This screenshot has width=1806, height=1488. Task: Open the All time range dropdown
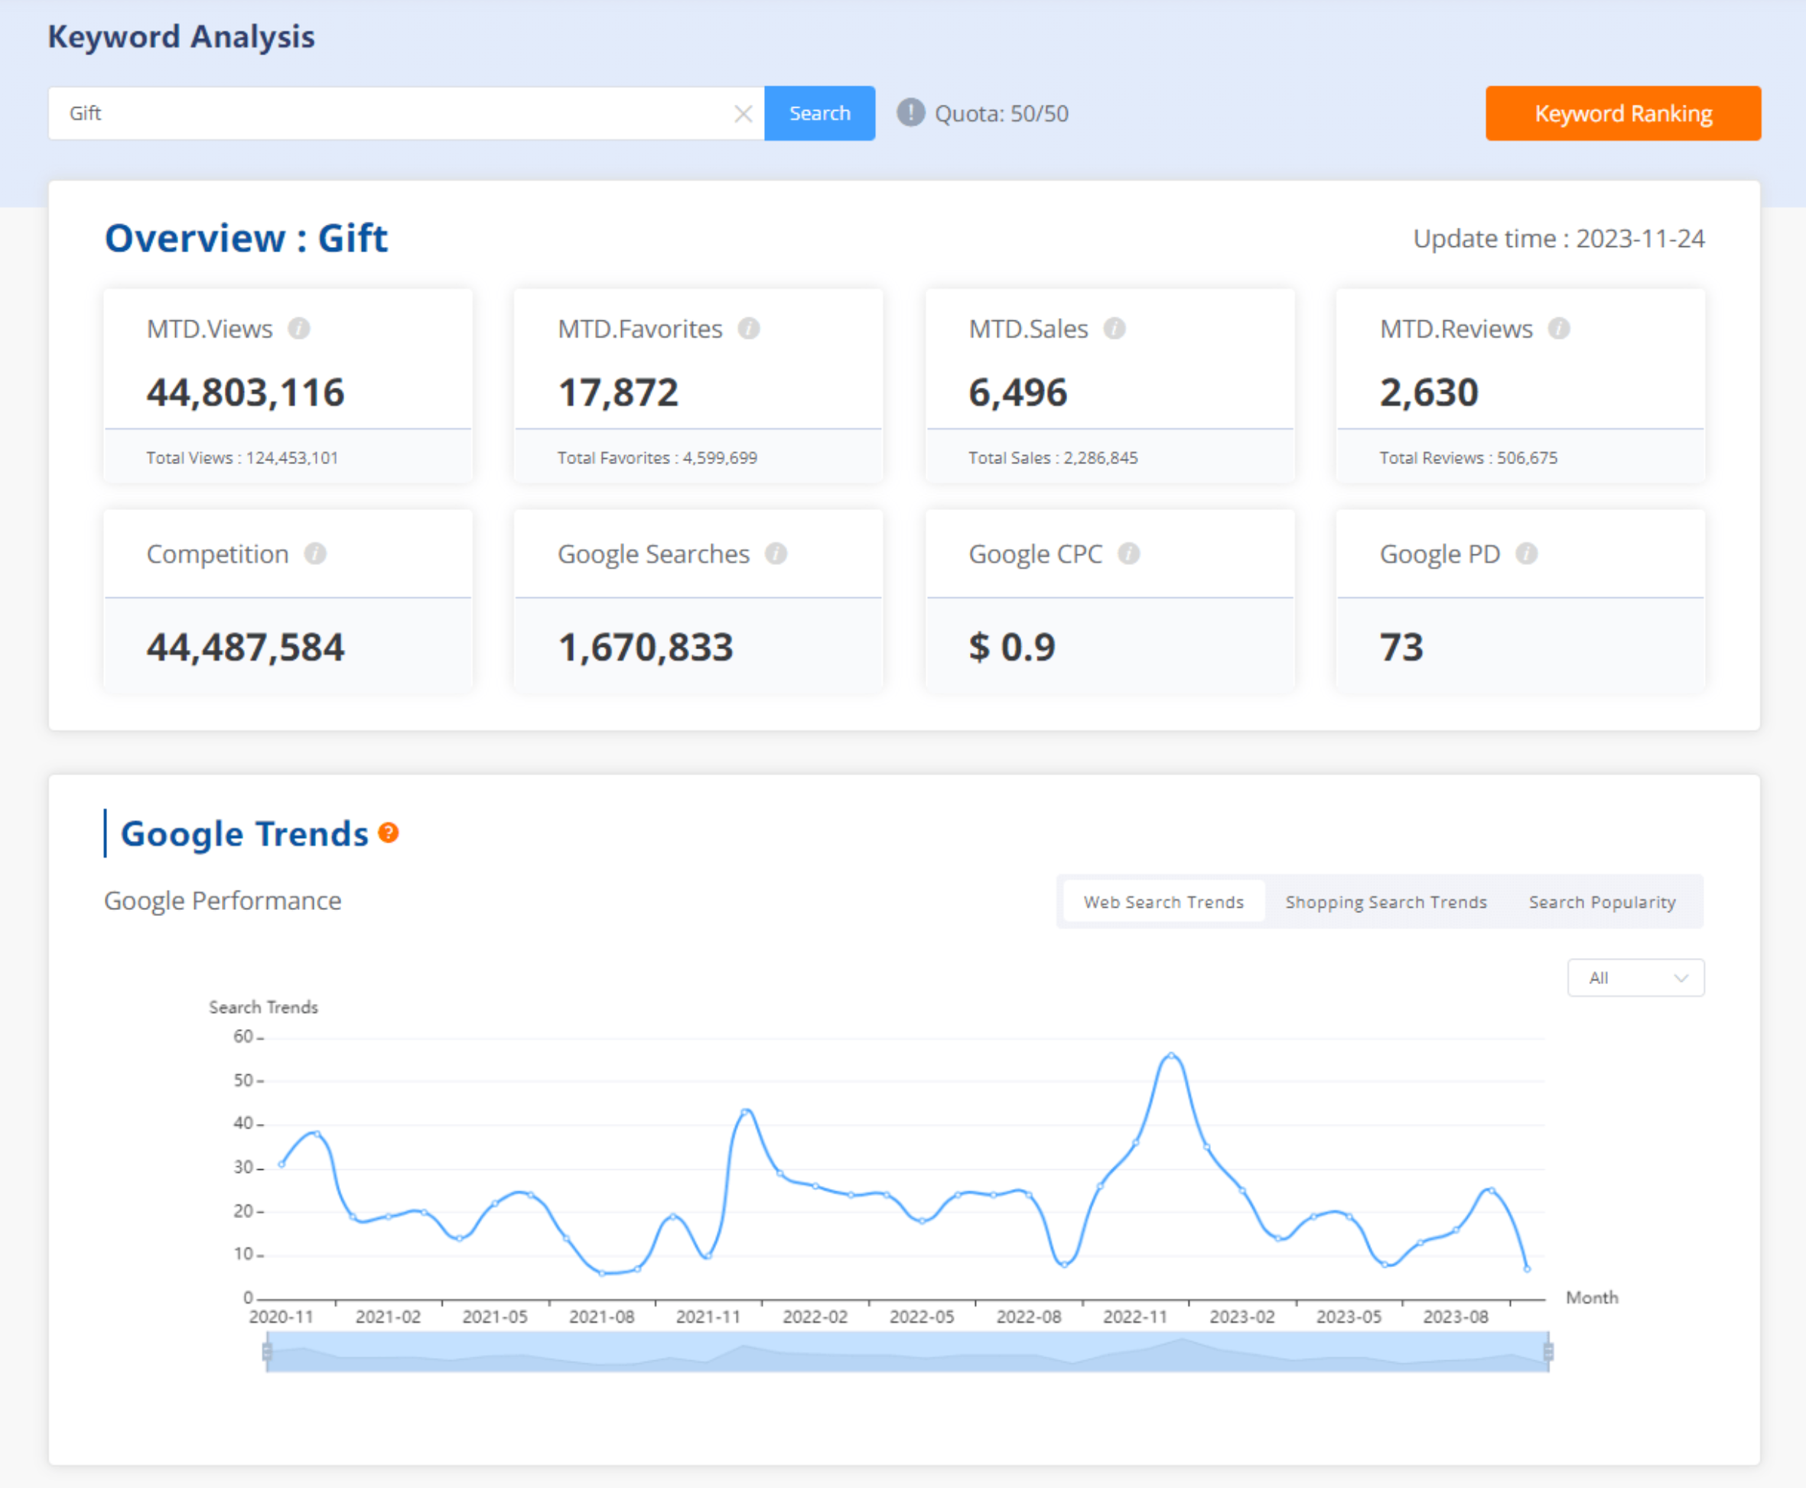click(1635, 977)
